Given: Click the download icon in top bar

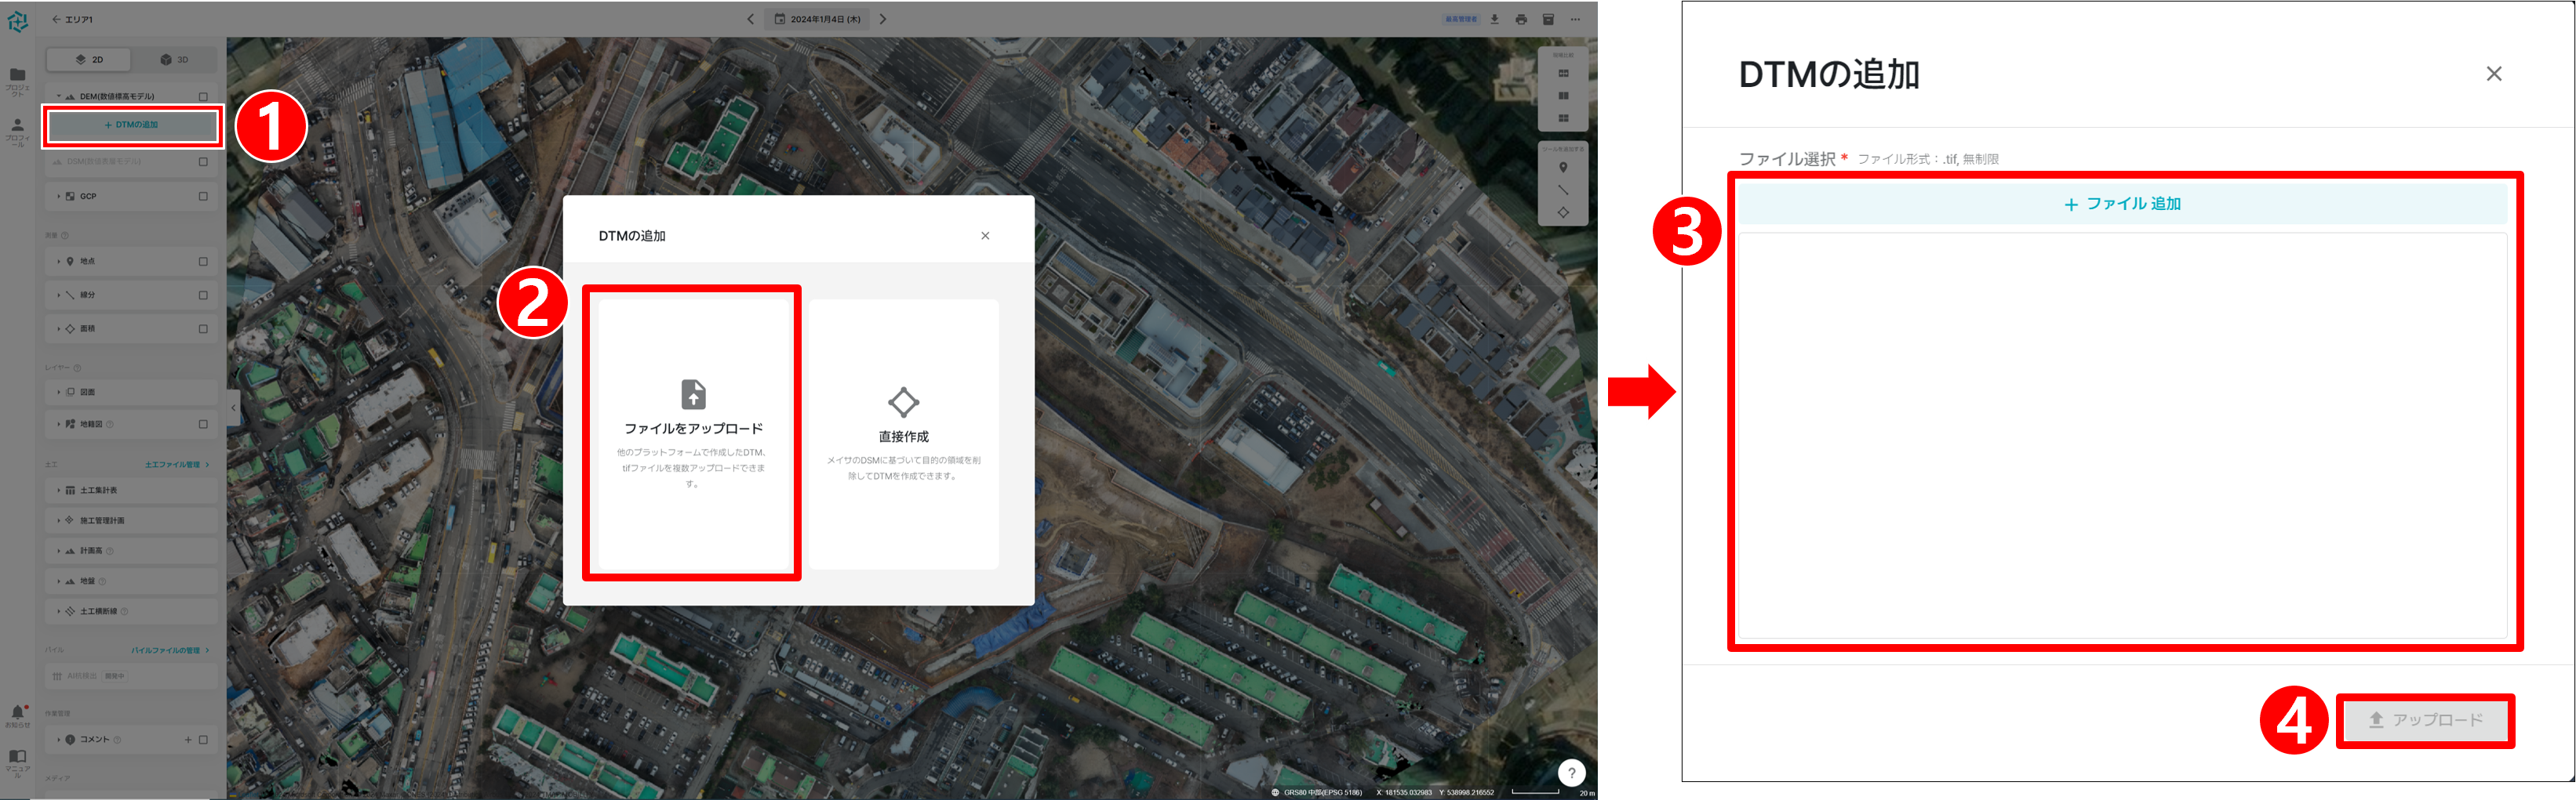Looking at the screenshot, I should tap(1494, 19).
